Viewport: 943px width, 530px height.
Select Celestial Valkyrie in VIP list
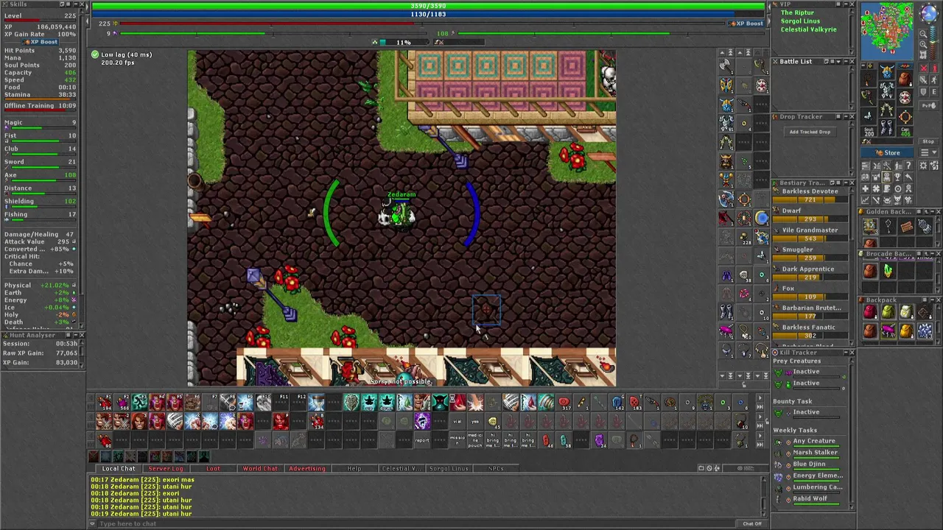point(809,29)
